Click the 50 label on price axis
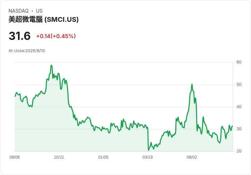The image size is (251, 175). click(239, 85)
